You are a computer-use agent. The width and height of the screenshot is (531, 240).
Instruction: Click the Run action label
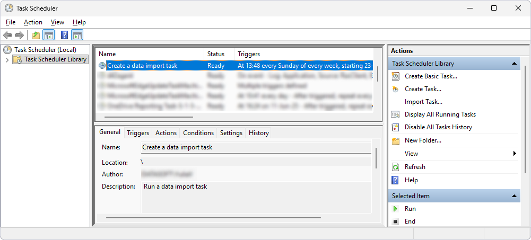(410, 209)
